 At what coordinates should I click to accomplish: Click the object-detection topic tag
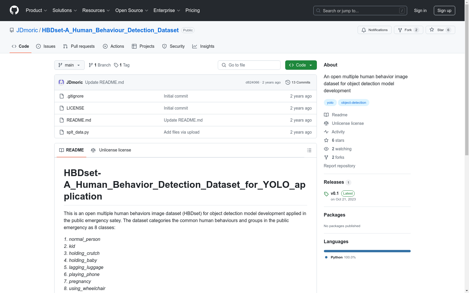pos(354,103)
